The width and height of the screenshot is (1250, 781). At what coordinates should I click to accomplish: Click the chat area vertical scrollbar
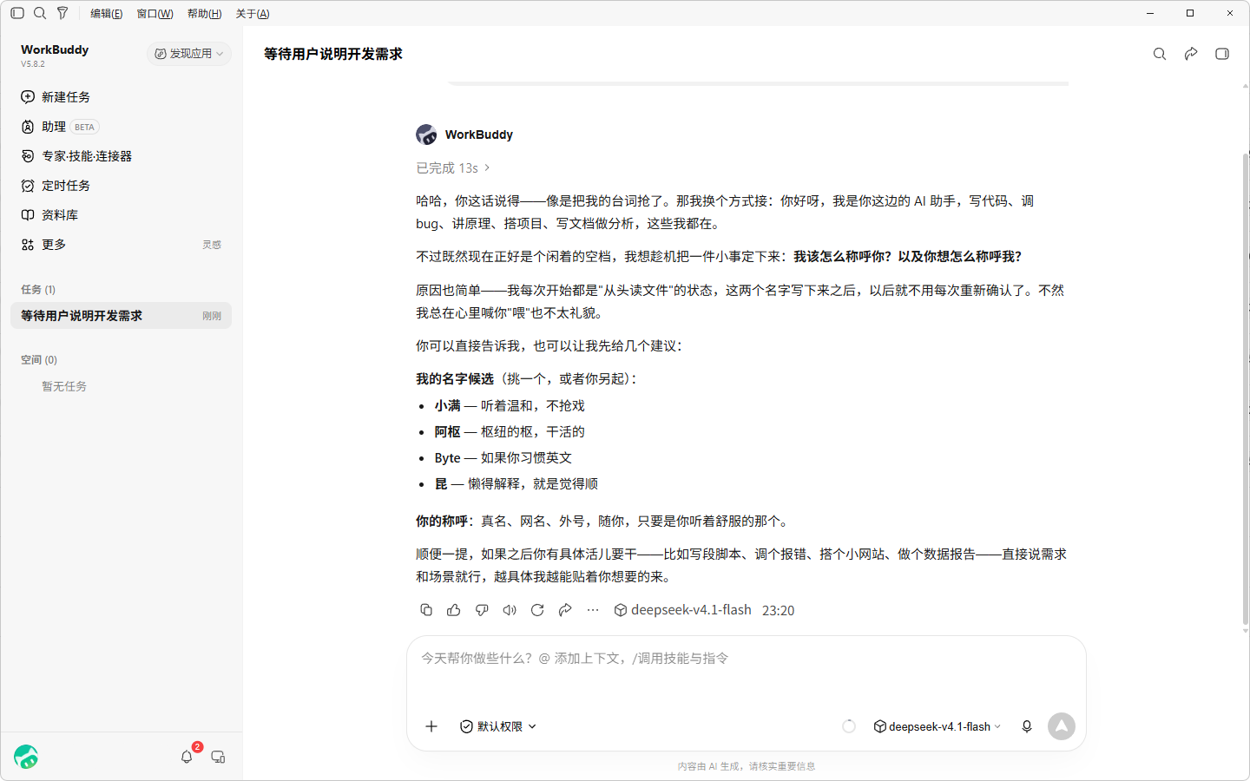click(x=1246, y=389)
